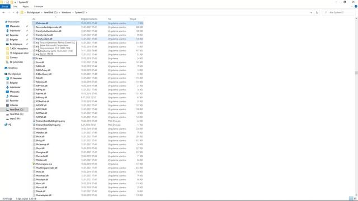
Task: Refresh the System32 folder listing
Action: point(317,12)
